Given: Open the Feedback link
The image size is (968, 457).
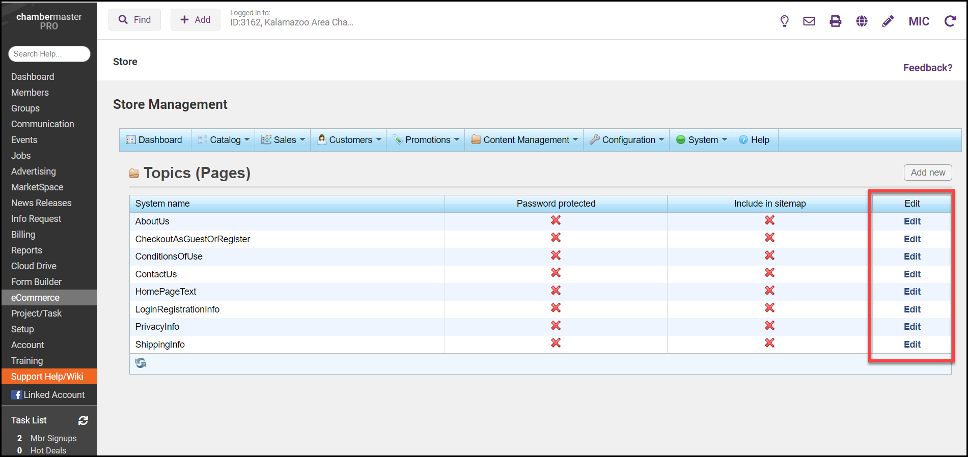Looking at the screenshot, I should [927, 68].
